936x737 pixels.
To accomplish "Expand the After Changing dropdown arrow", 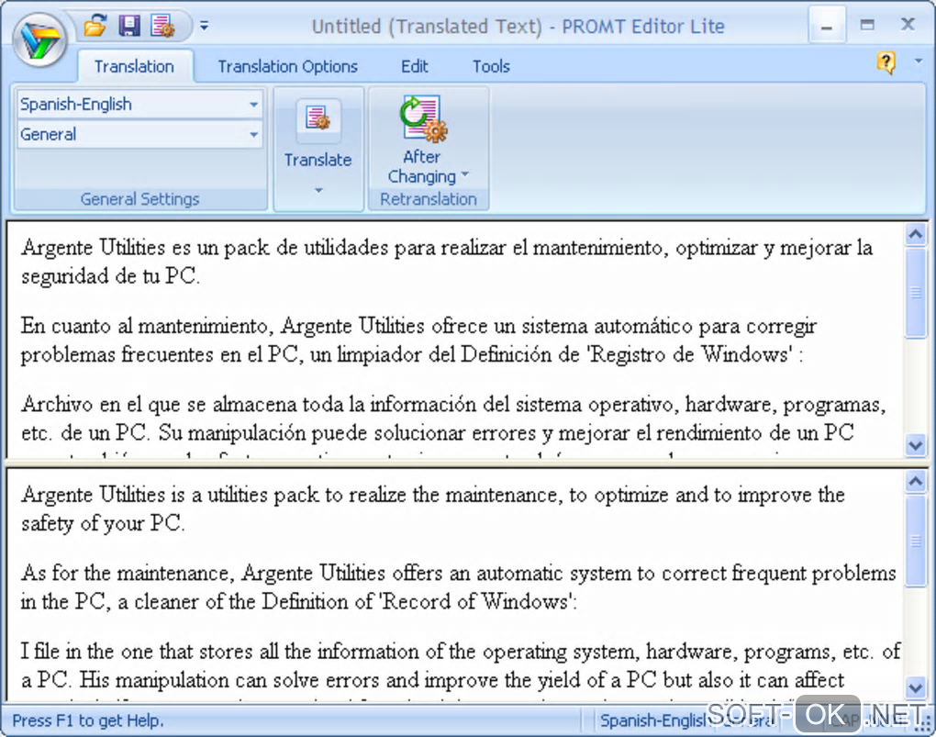I will point(465,175).
